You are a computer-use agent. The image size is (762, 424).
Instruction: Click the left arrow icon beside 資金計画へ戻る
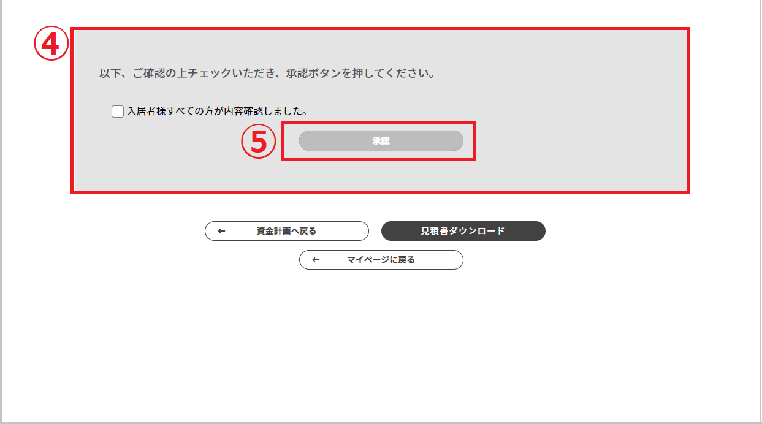(x=222, y=231)
